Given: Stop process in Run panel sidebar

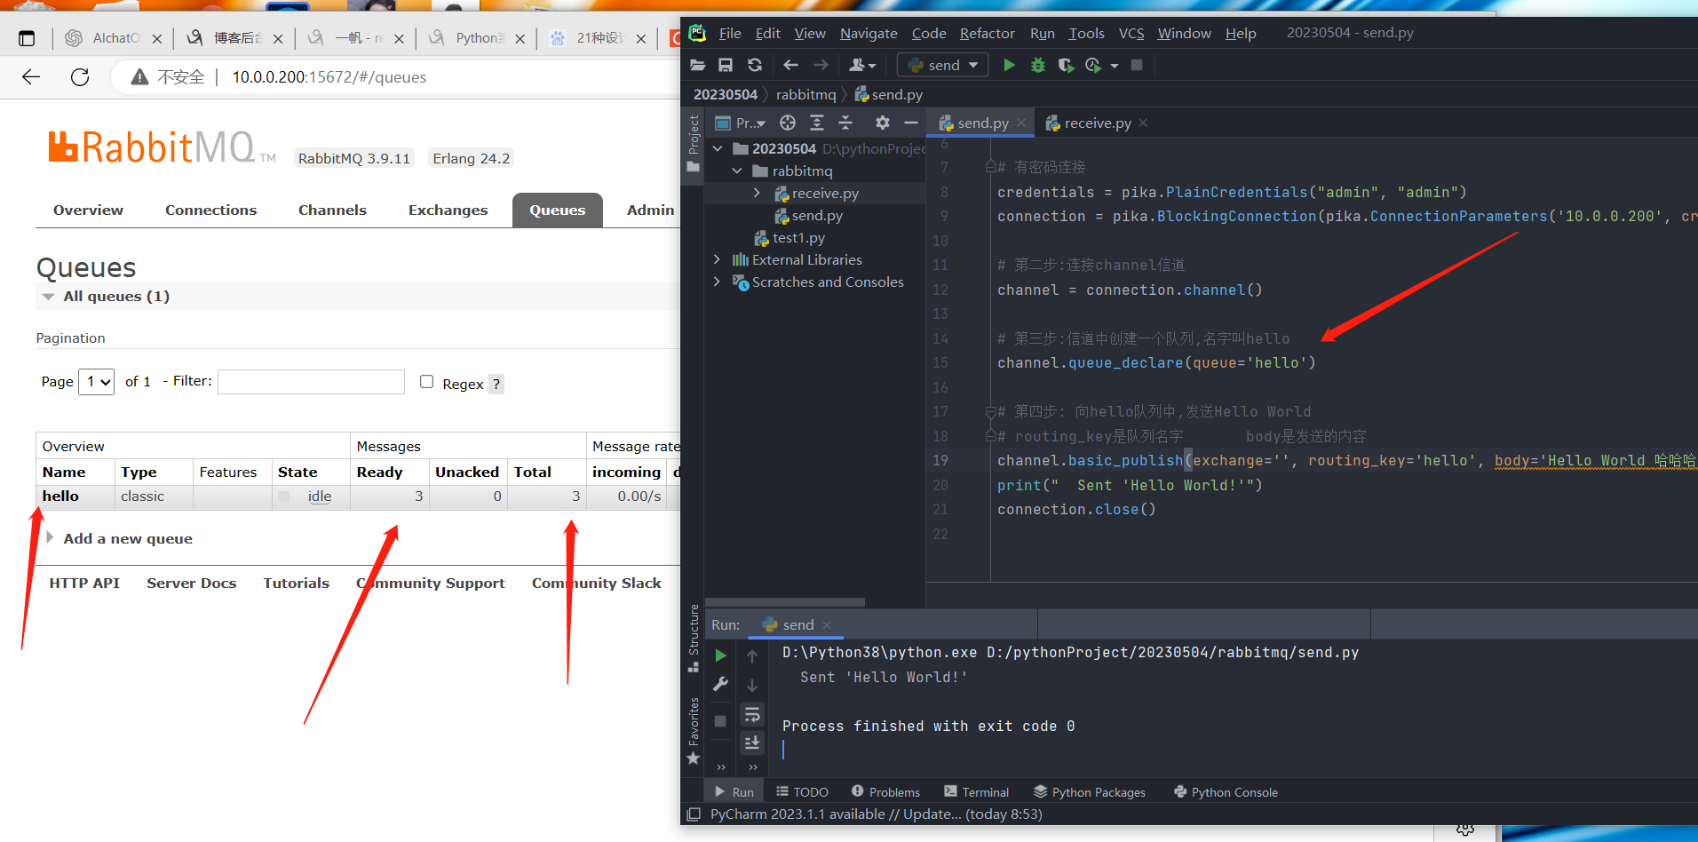Looking at the screenshot, I should point(720,721).
